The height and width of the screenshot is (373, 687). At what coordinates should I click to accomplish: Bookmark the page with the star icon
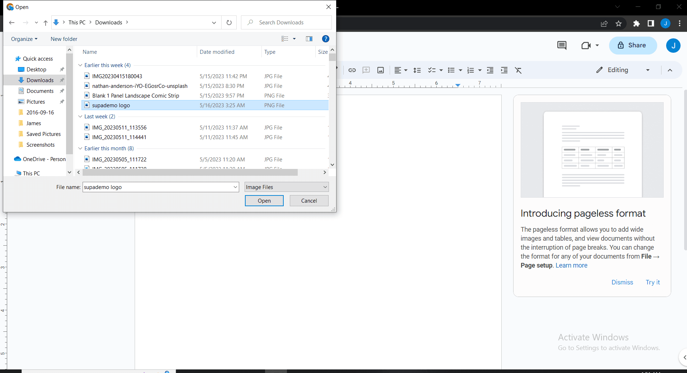pyautogui.click(x=618, y=24)
